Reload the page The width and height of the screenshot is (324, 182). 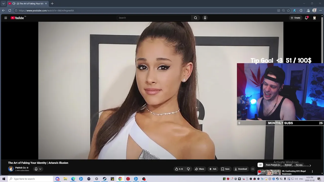[10, 11]
